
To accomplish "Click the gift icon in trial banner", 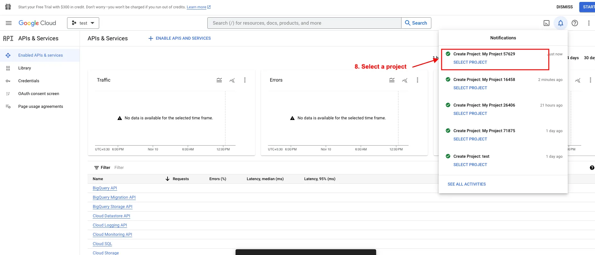I will pyautogui.click(x=8, y=7).
